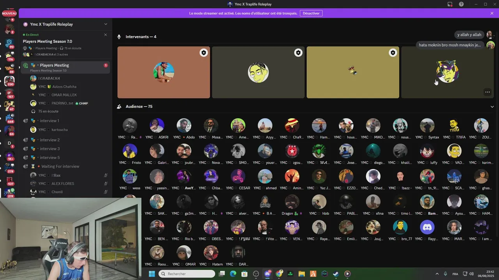
Task: Click 'hata moknin bro' chat bubble
Action: click(x=451, y=45)
